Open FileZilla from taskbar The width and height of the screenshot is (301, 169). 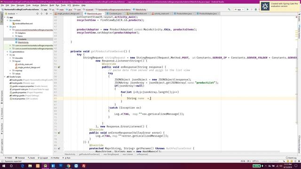coord(84,166)
